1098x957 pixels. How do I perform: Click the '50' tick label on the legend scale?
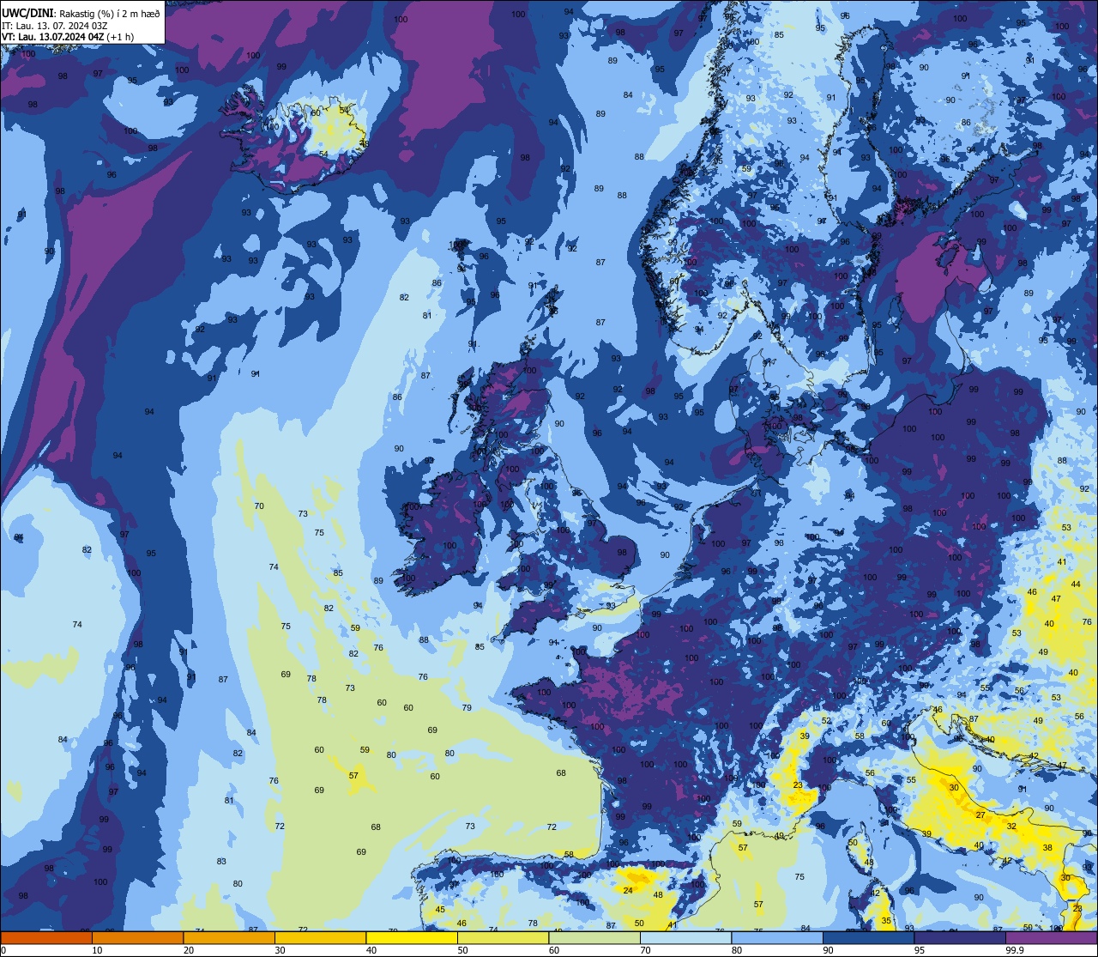click(462, 950)
